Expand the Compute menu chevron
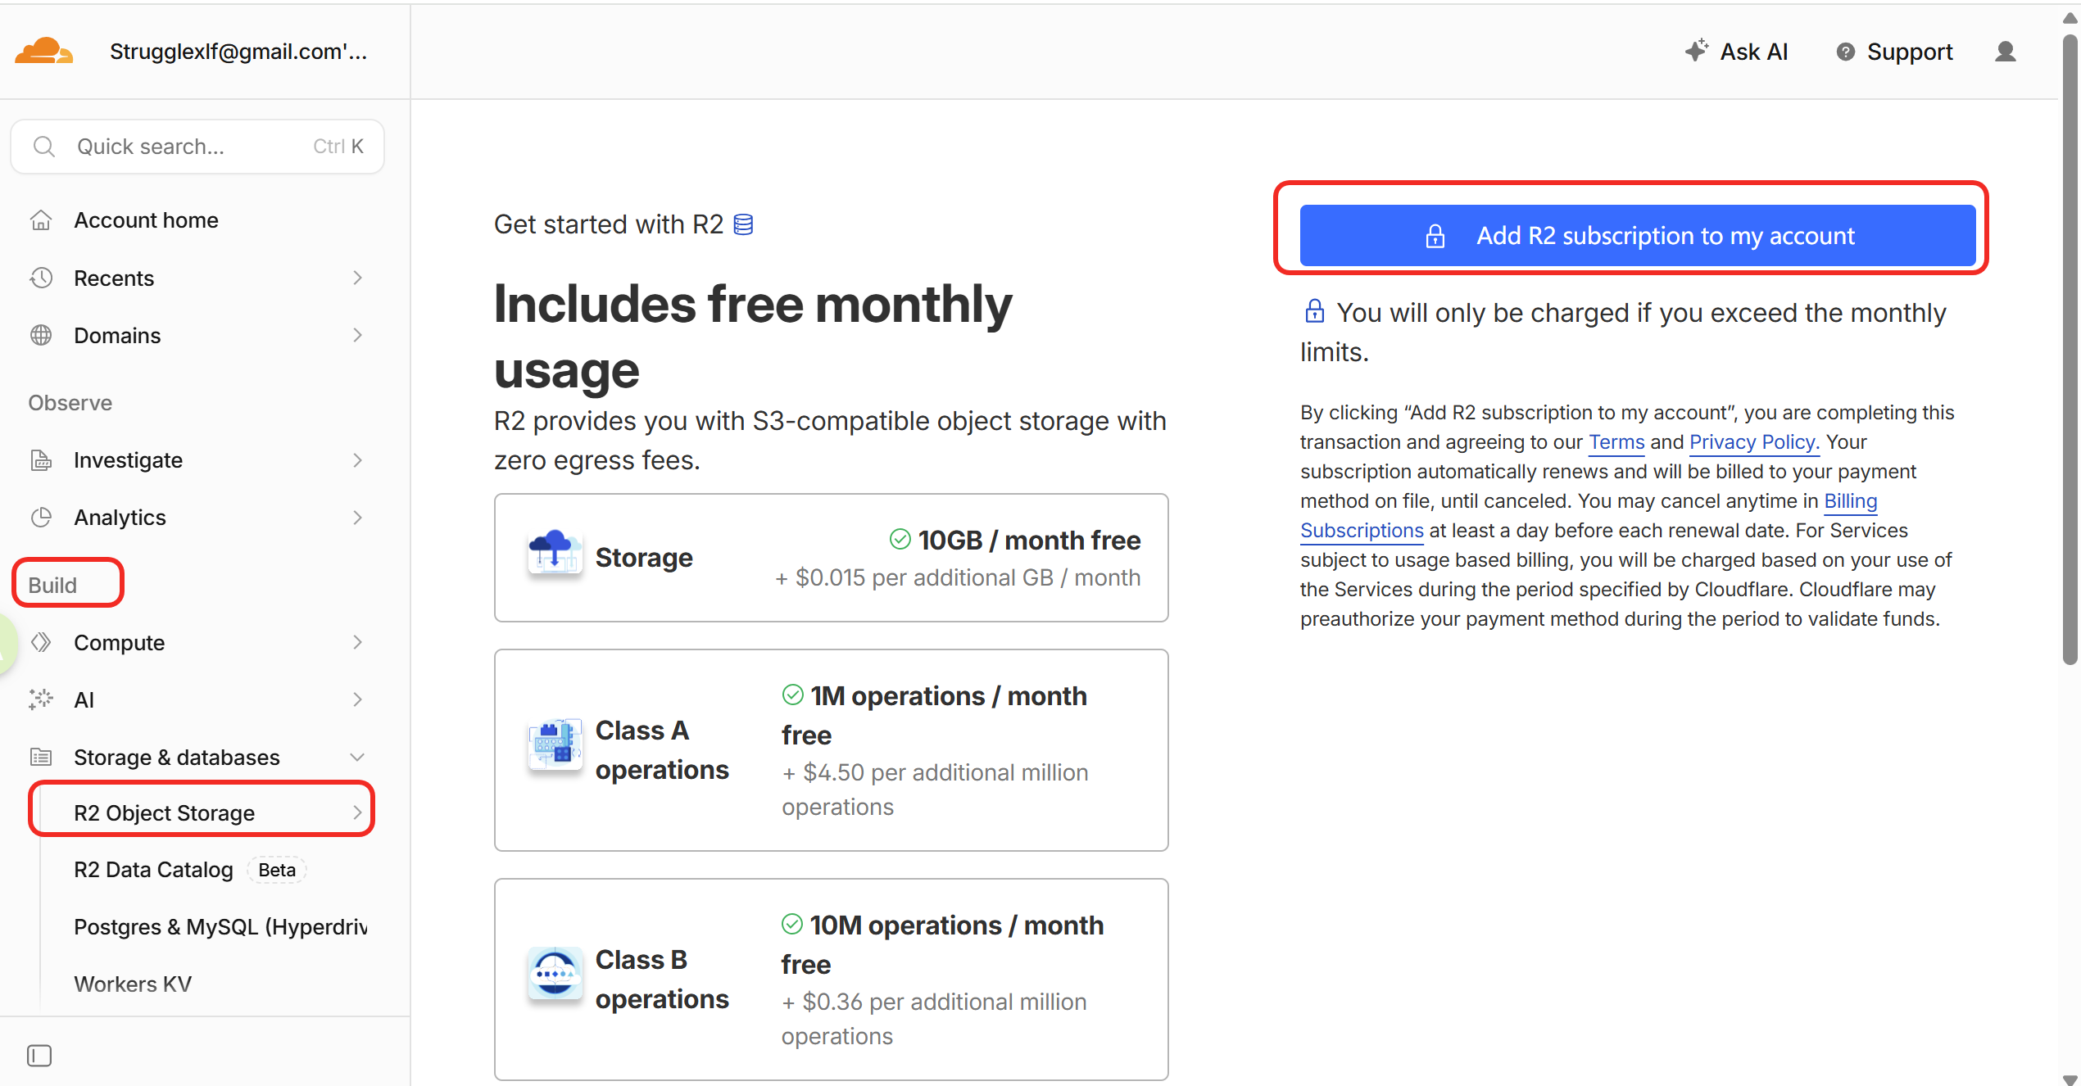The height and width of the screenshot is (1086, 2081). [x=357, y=642]
